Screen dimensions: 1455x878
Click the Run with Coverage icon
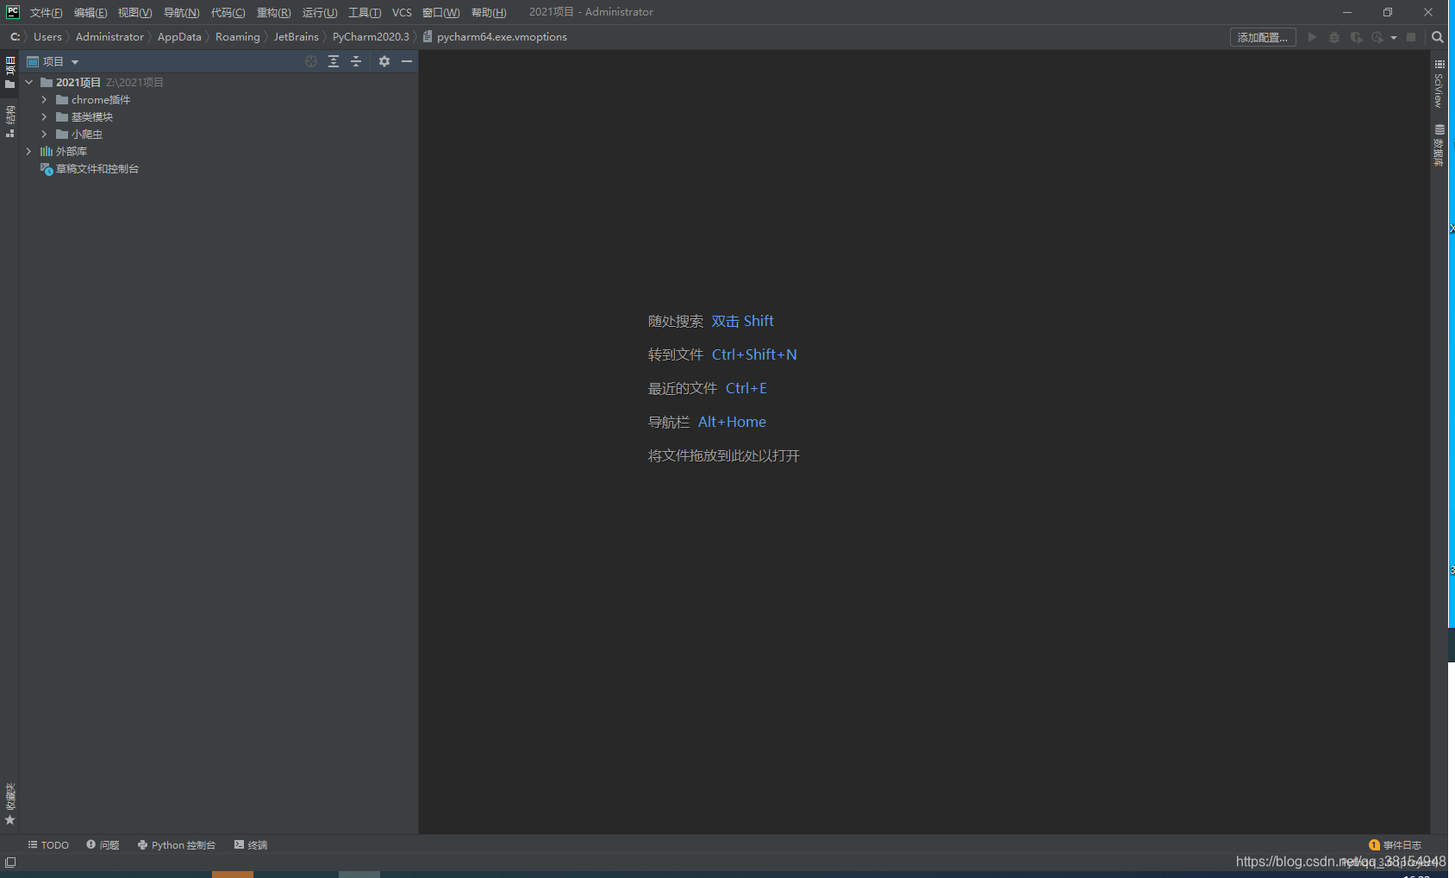[x=1356, y=37]
